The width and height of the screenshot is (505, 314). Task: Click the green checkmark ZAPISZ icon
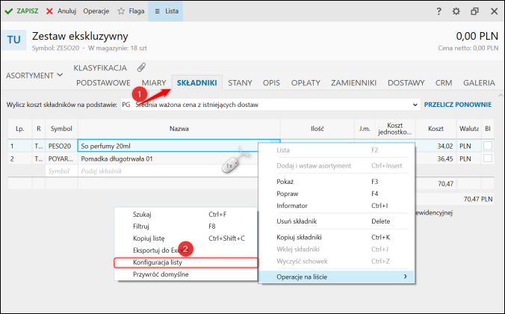pyautogui.click(x=9, y=11)
